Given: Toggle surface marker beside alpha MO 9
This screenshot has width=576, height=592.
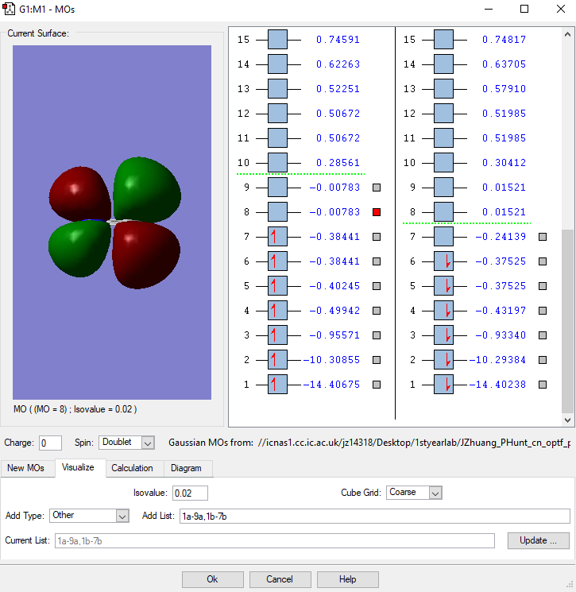Looking at the screenshot, I should coord(377,188).
